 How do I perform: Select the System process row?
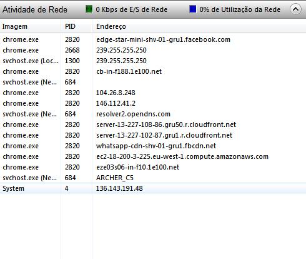pos(153,188)
